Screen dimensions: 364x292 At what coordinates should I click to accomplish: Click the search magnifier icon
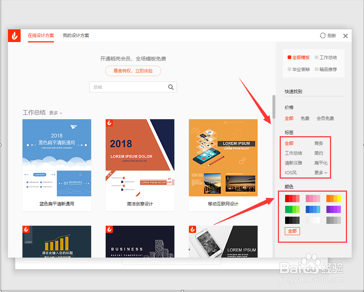click(171, 87)
